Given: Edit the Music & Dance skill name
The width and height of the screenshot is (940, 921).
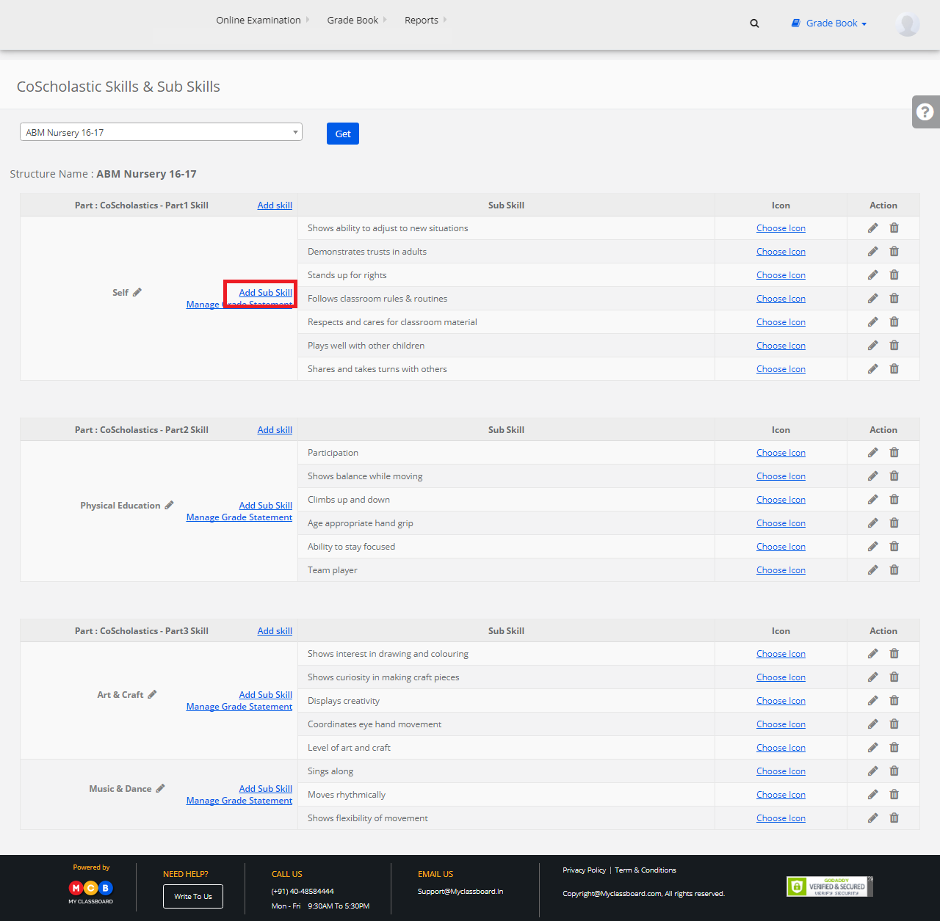Looking at the screenshot, I should [x=160, y=788].
